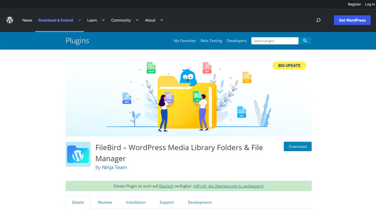376x211 pixels.
Task: Expand the Learn submenu chevron
Action: point(103,20)
